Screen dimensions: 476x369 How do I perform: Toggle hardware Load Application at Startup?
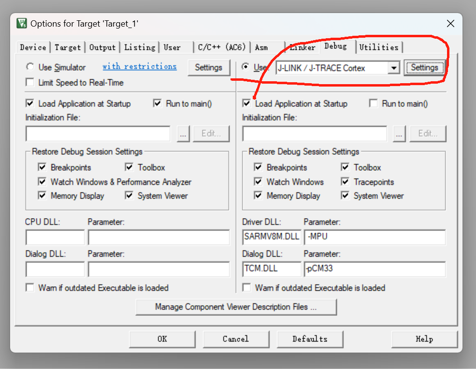pyautogui.click(x=246, y=103)
